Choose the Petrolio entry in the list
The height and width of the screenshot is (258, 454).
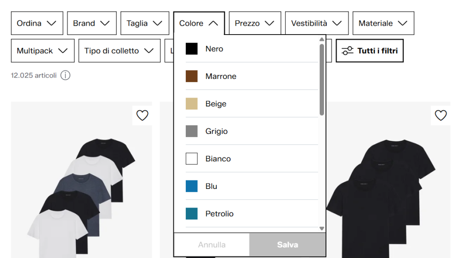click(252, 214)
